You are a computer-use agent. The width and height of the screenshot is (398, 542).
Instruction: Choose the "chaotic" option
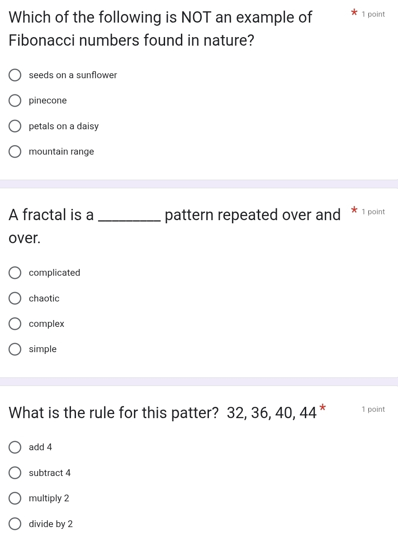pyautogui.click(x=15, y=298)
